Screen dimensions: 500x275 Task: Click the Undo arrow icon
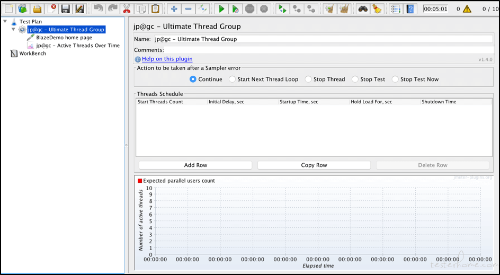98,9
